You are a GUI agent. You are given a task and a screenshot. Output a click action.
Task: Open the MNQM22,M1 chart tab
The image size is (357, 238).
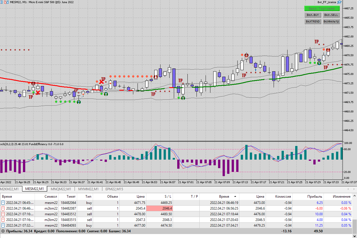click(x=61, y=189)
